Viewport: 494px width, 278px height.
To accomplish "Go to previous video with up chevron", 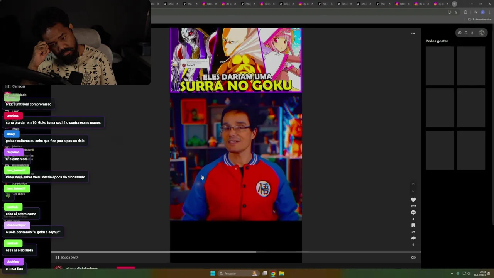I will [413, 184].
